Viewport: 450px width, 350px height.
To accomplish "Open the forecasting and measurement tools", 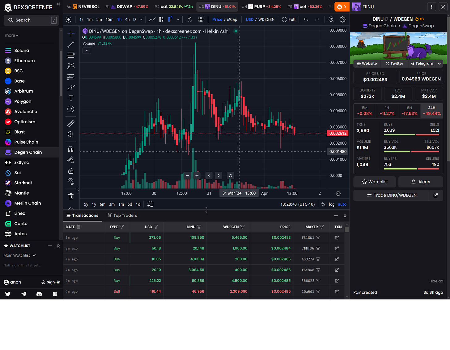I will (x=71, y=77).
